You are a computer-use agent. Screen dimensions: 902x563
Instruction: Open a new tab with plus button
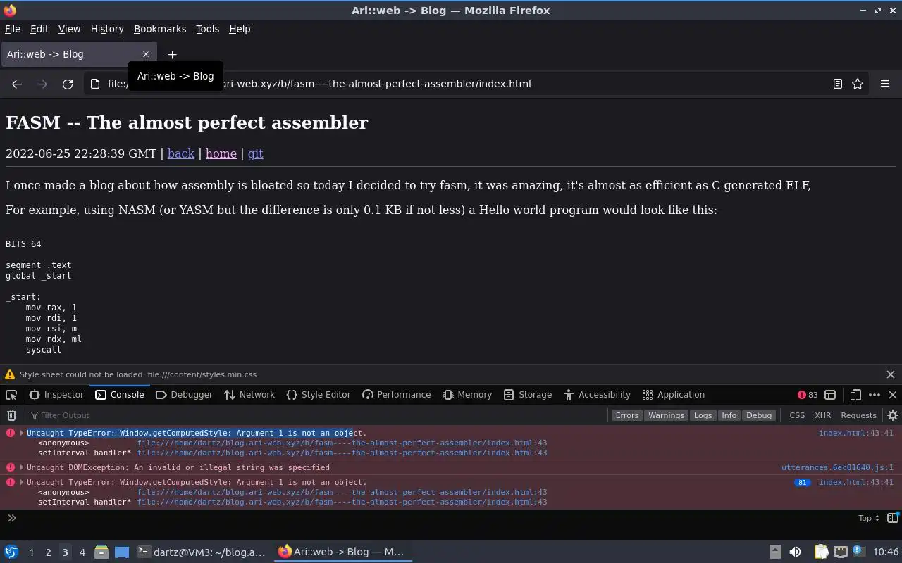point(172,54)
